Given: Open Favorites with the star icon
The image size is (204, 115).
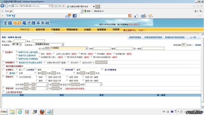Looking at the screenshot, I should pyautogui.click(x=198, y=6).
